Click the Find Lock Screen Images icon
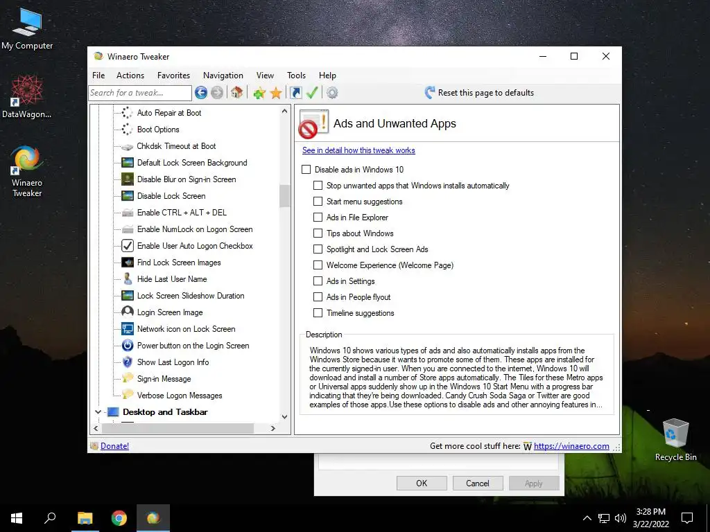Screen dimensions: 710x532 [128, 263]
